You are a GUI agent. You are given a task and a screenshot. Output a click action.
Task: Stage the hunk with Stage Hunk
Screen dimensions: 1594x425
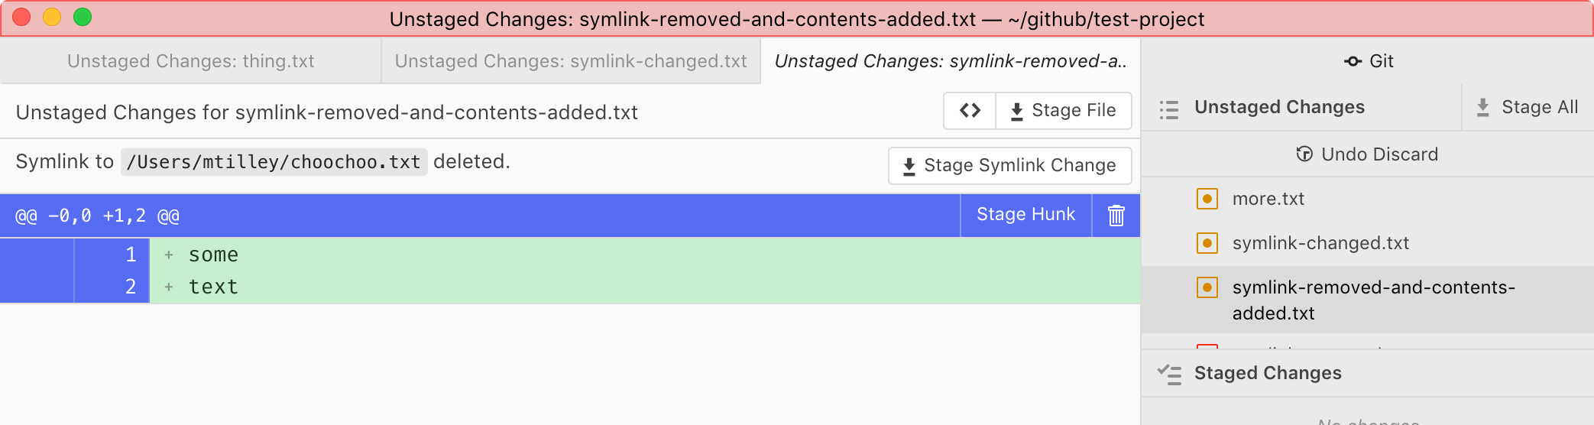click(x=1025, y=215)
